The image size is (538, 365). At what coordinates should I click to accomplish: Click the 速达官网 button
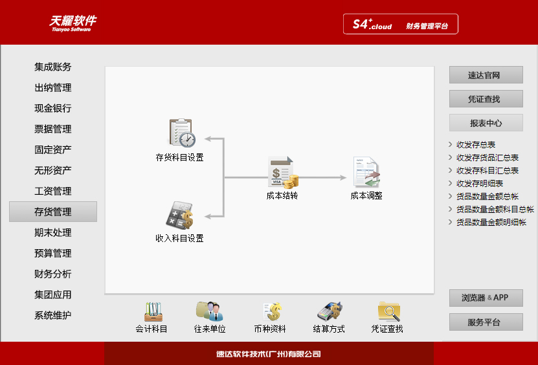coord(486,75)
